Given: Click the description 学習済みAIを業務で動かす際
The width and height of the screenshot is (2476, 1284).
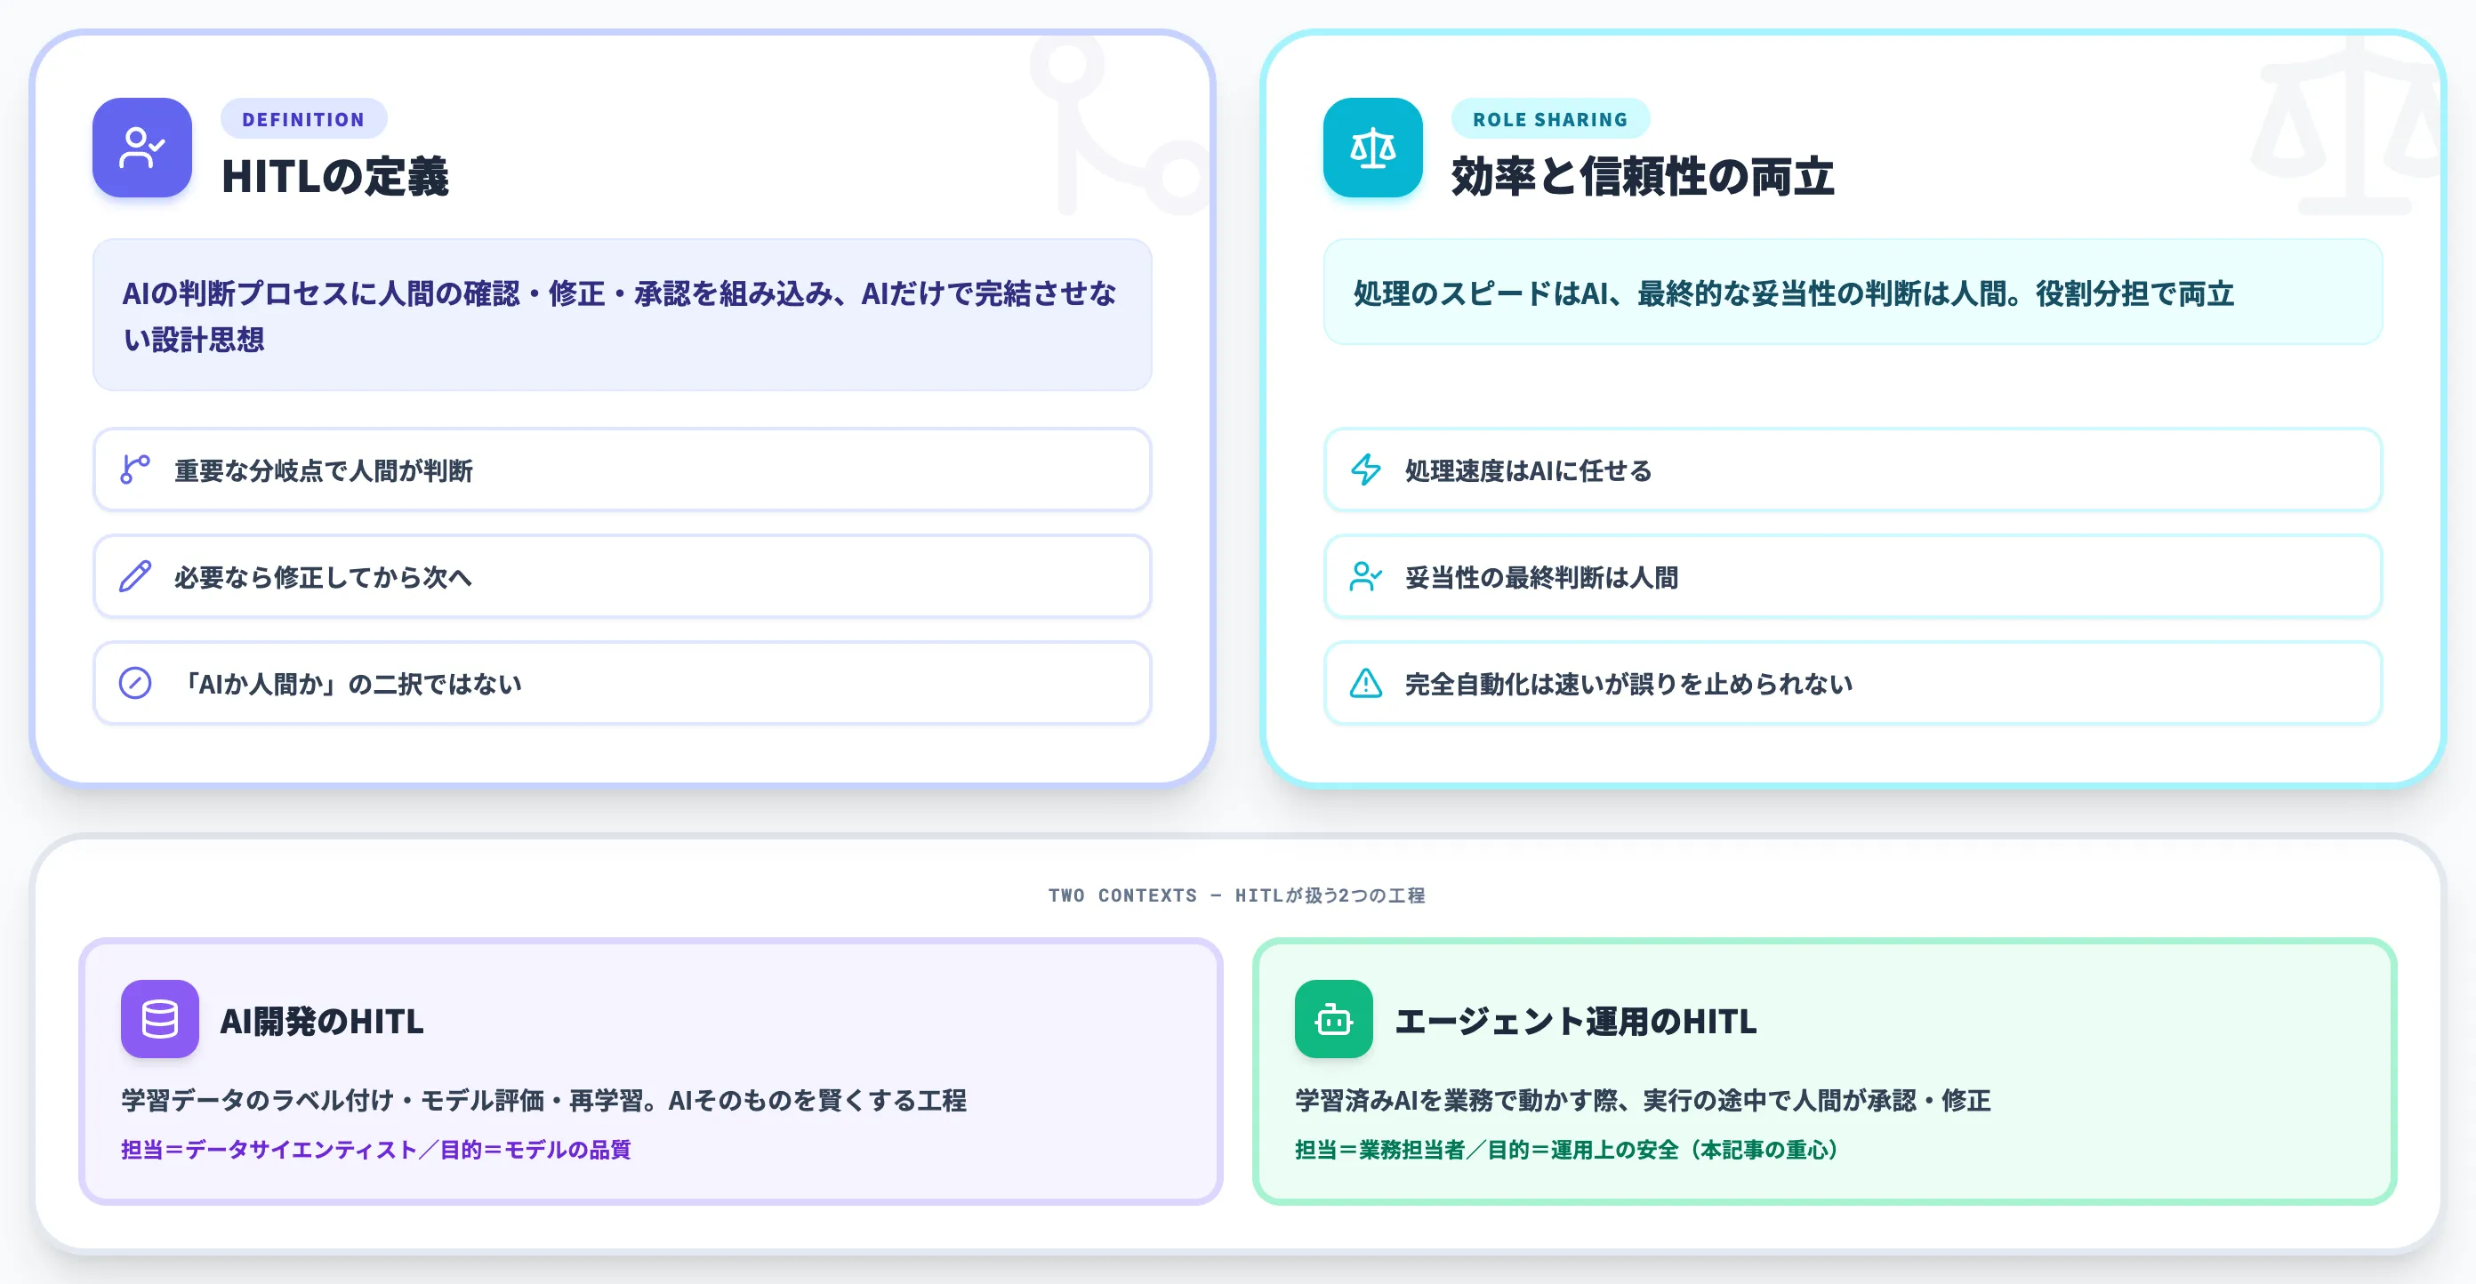Looking at the screenshot, I should point(1643,1101).
